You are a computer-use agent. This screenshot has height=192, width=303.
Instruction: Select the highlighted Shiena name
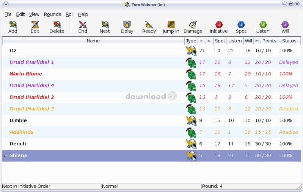tap(18, 155)
